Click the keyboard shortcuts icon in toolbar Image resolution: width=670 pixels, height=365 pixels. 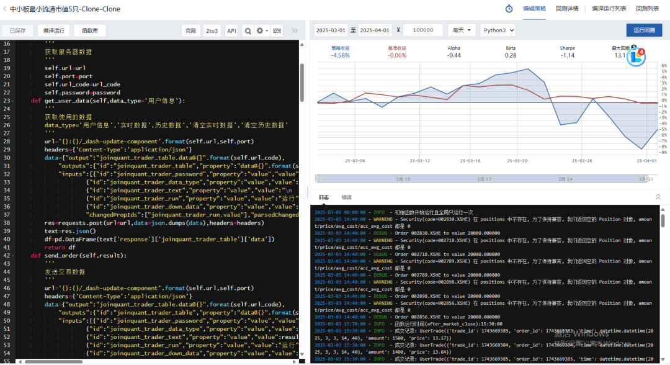pos(277,31)
